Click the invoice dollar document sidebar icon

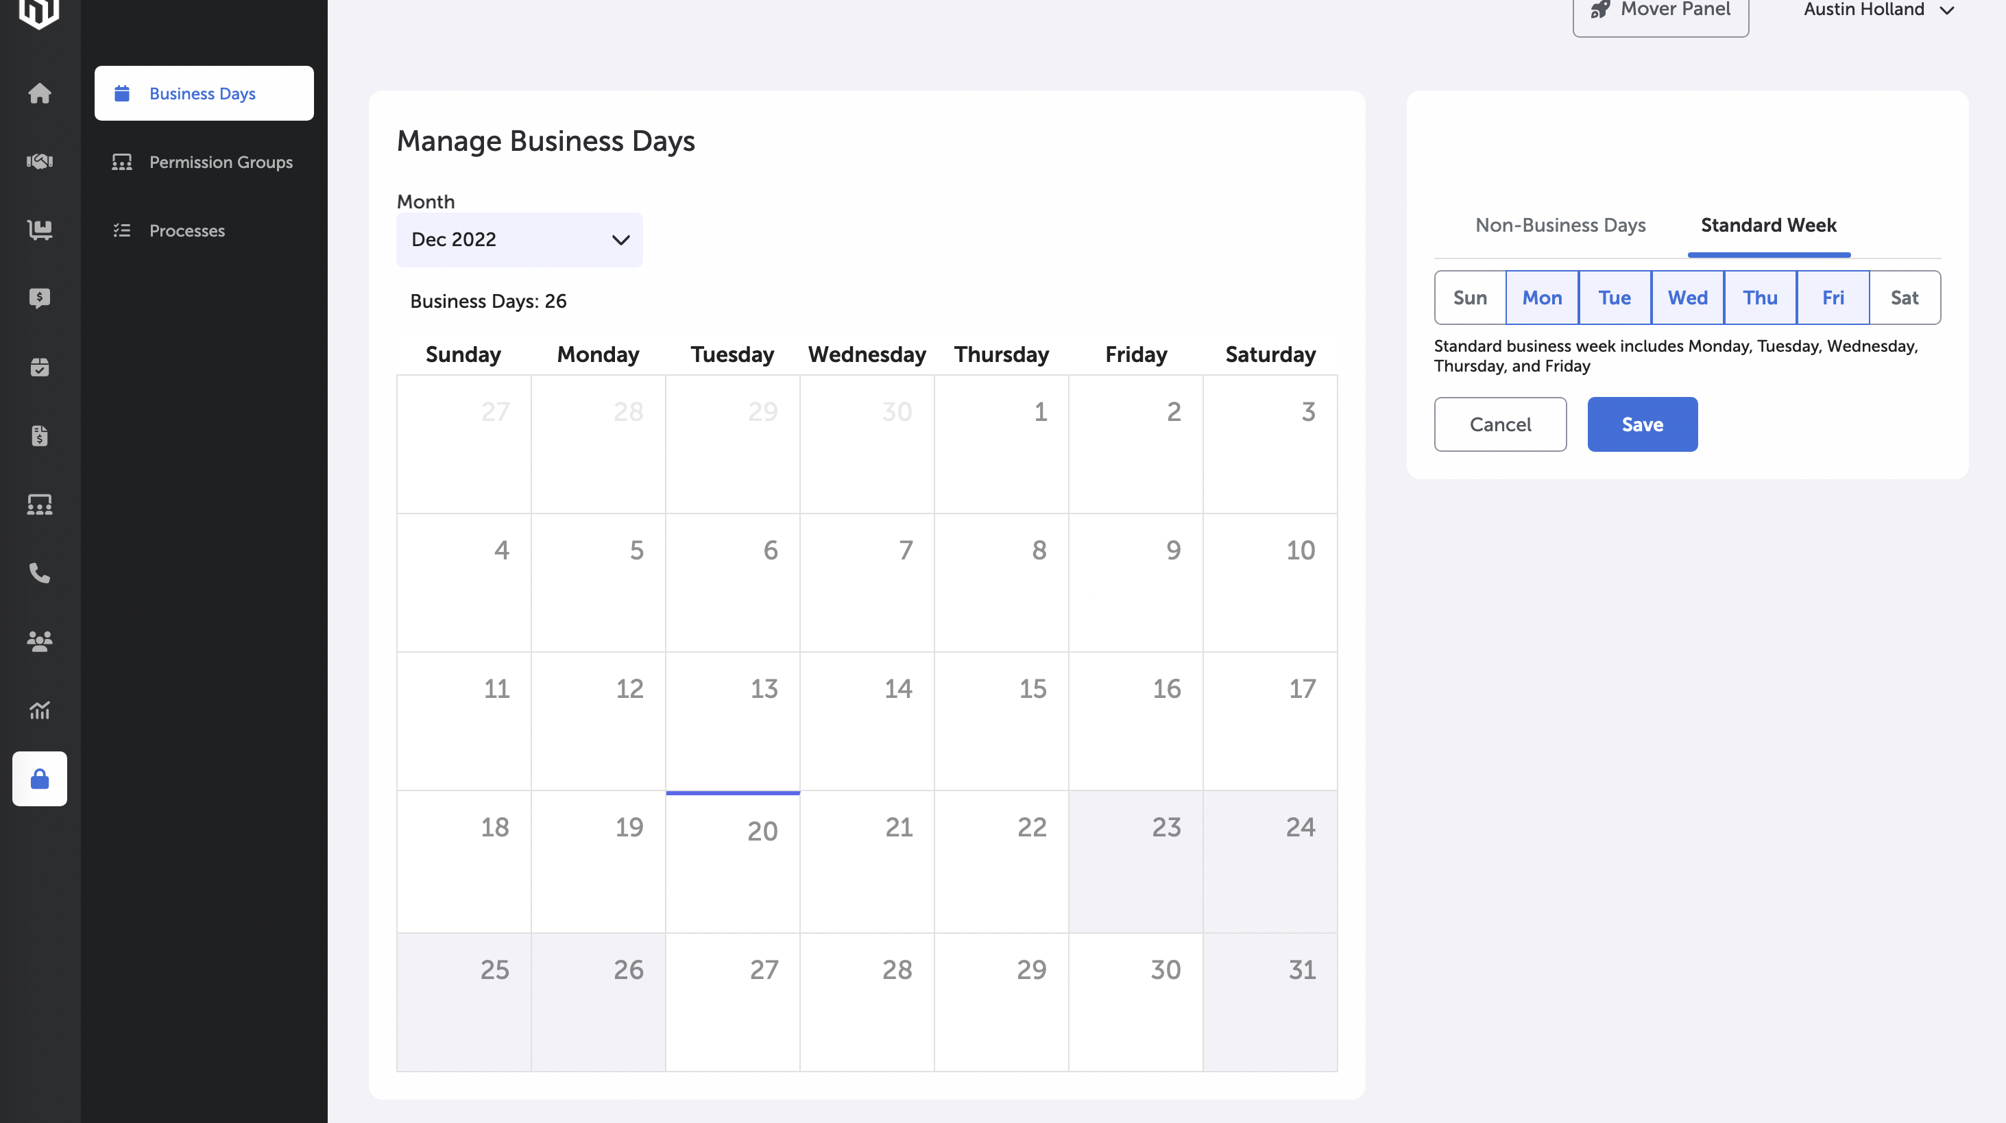(x=40, y=435)
